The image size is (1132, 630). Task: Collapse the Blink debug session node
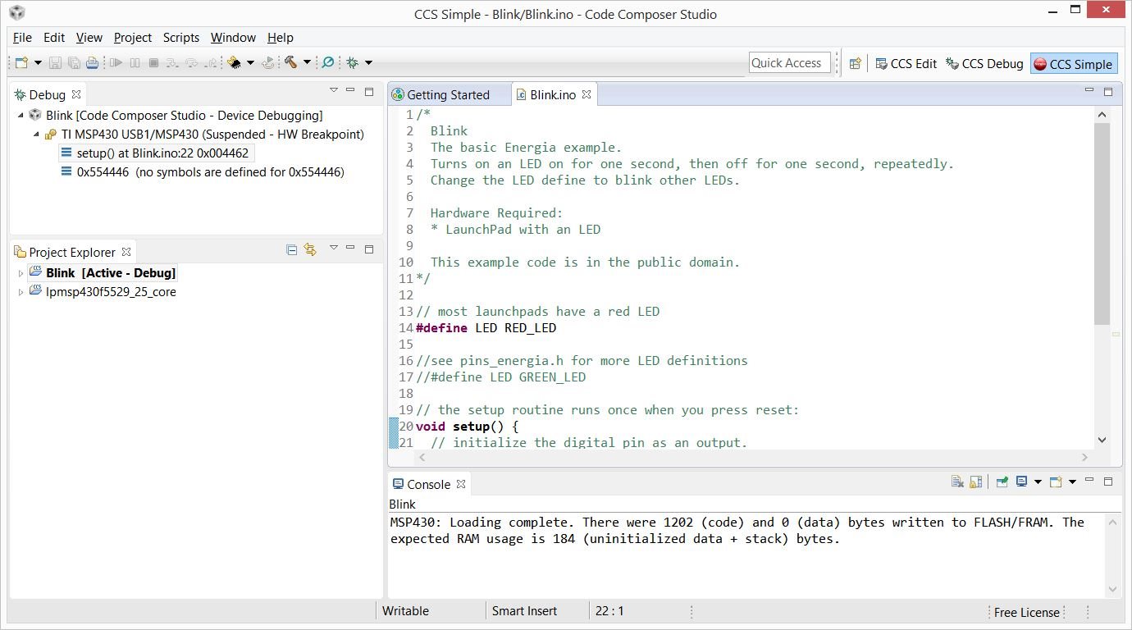tap(21, 116)
